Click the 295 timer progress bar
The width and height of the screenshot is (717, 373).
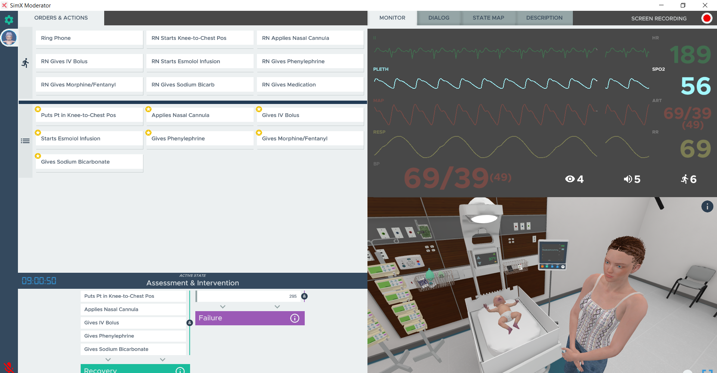point(248,296)
